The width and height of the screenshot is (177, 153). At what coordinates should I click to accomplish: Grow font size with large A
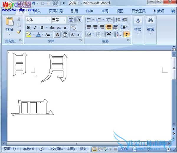73,35
